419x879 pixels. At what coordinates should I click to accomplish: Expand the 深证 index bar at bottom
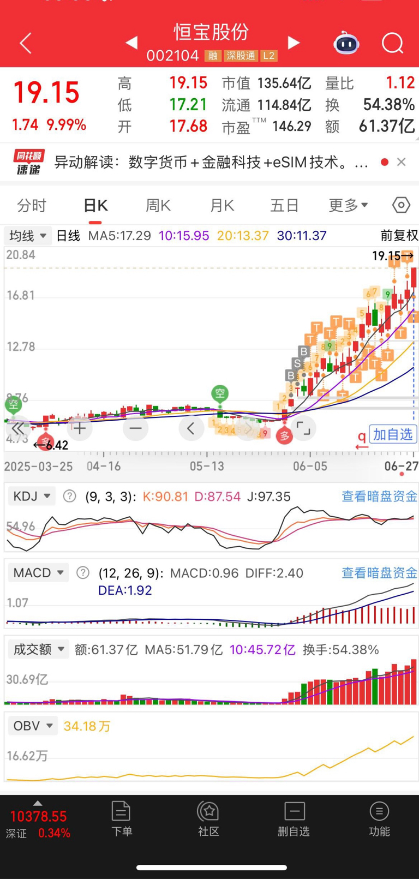coord(38,820)
